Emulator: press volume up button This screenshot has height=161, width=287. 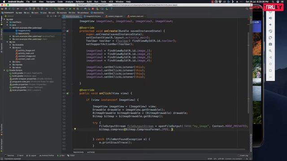click(x=270, y=18)
